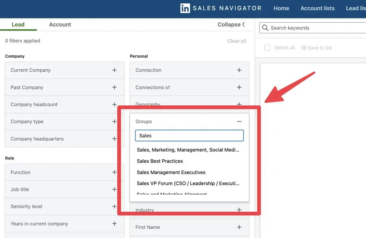Click the Sales groups search input field
The image size is (366, 238).
pyautogui.click(x=189, y=135)
